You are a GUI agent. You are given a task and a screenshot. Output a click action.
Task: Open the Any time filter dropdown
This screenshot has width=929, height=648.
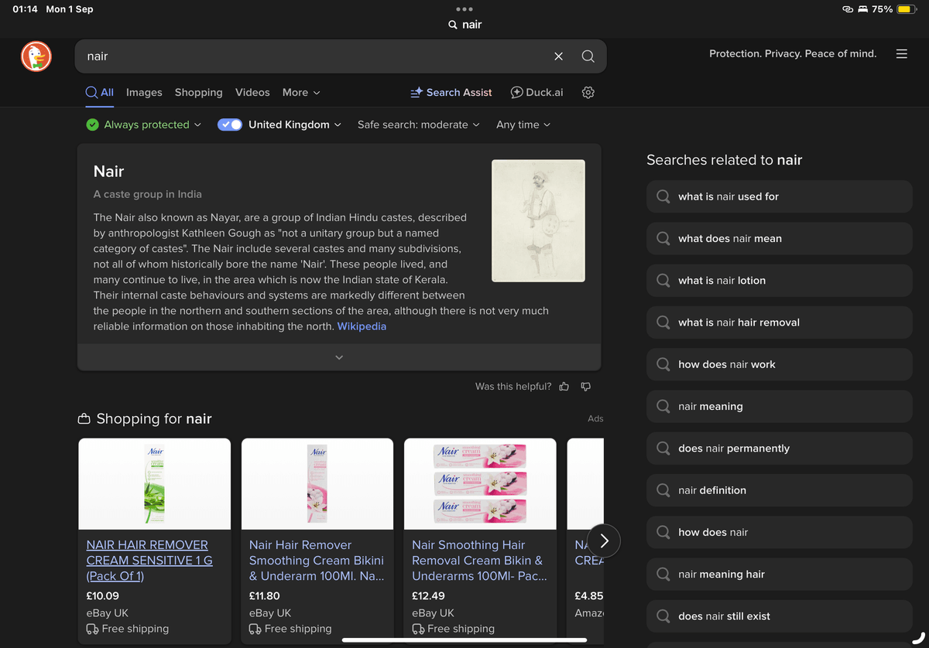(523, 124)
